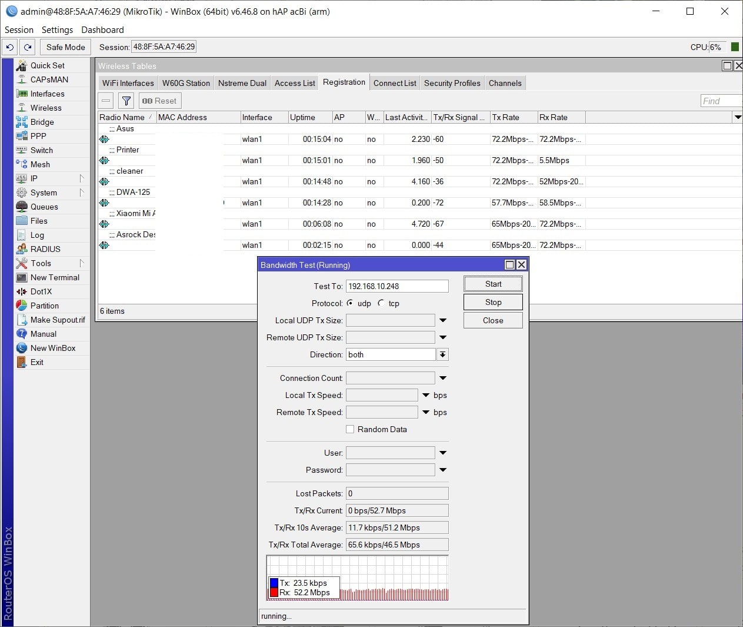Open the Settings menu
Image resolution: width=743 pixels, height=627 pixels.
coord(57,29)
